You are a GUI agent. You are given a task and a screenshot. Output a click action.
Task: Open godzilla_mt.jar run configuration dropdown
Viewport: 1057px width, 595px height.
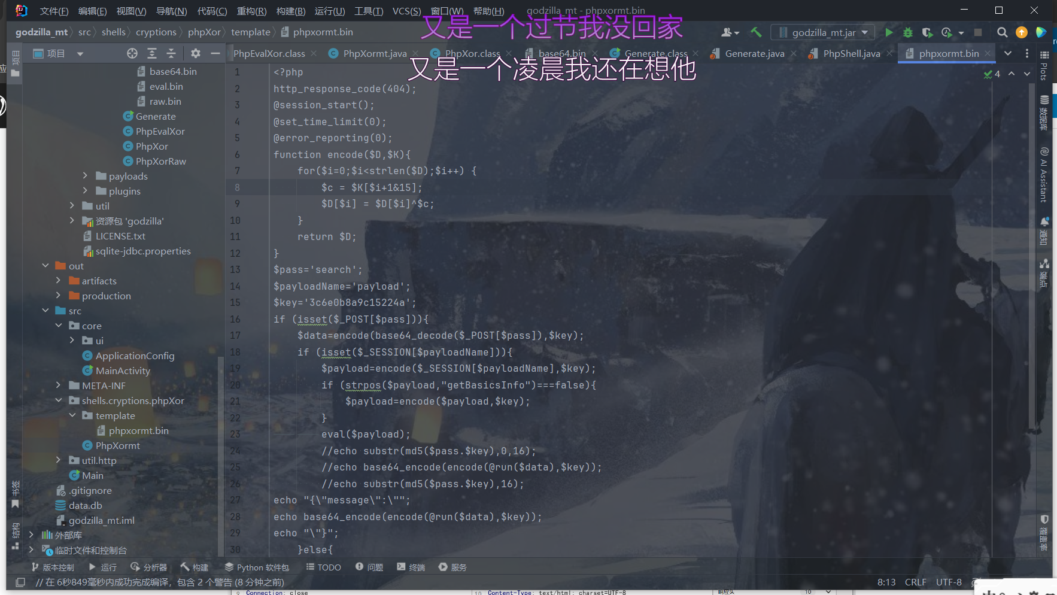(x=823, y=32)
